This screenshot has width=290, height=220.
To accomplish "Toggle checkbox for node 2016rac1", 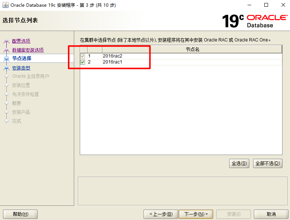I will 83,62.
